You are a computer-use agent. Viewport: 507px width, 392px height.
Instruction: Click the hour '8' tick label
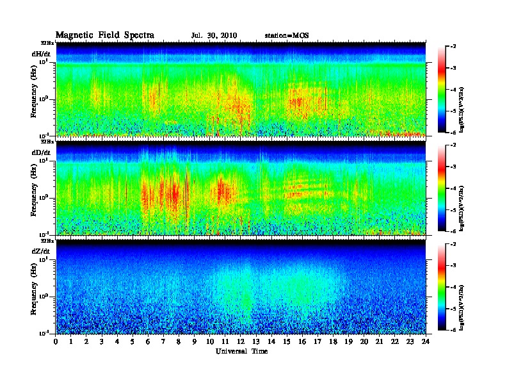coord(179,341)
